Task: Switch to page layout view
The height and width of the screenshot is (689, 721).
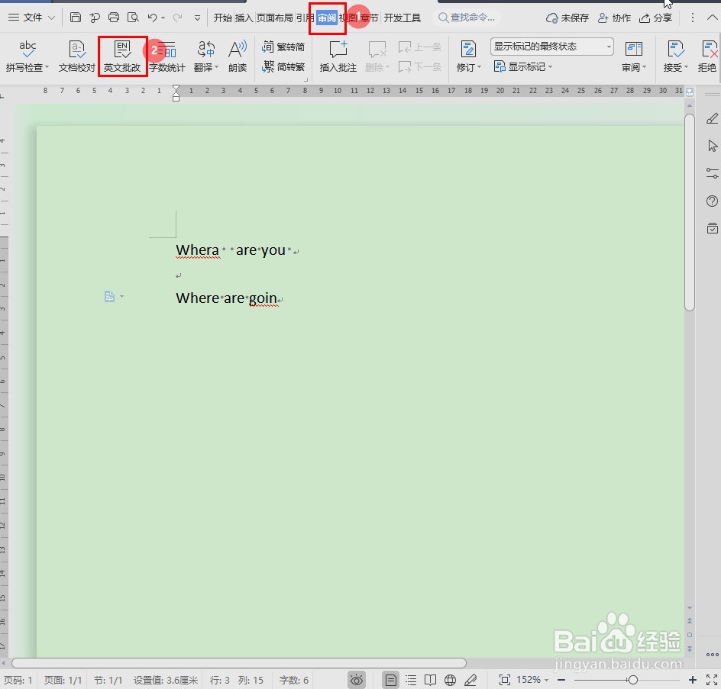Action: click(390, 680)
